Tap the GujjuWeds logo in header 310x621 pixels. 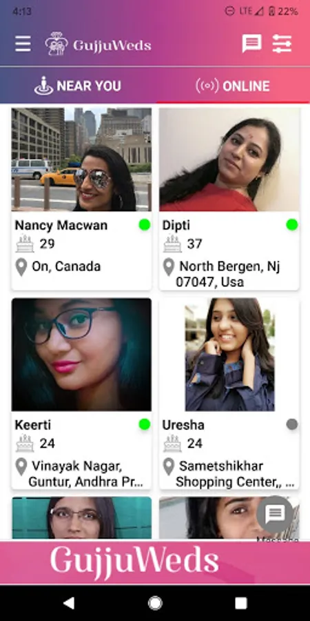point(98,44)
